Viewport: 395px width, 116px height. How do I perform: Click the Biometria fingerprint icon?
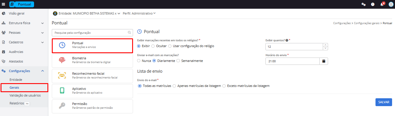pyautogui.click(x=62, y=60)
